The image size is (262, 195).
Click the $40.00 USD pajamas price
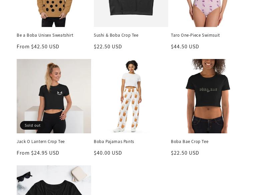click(108, 153)
